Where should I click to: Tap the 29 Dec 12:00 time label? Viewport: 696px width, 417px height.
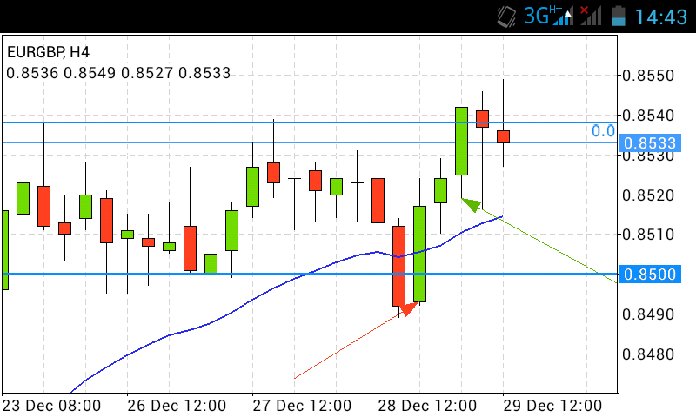[x=552, y=406]
